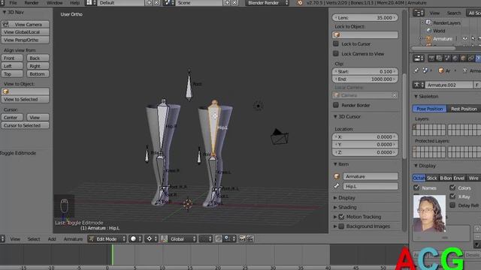Toggle the Colors display checkbox
Viewport: 481px width, 270px height.
tap(452, 187)
